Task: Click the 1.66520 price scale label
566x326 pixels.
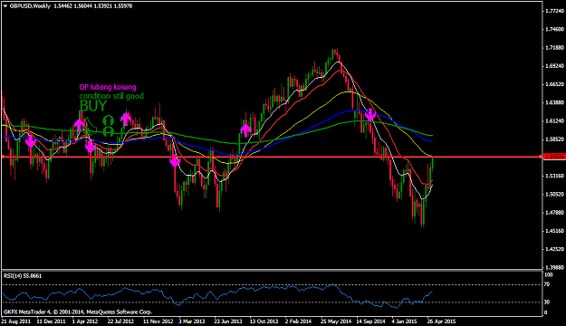Action: click(555, 84)
